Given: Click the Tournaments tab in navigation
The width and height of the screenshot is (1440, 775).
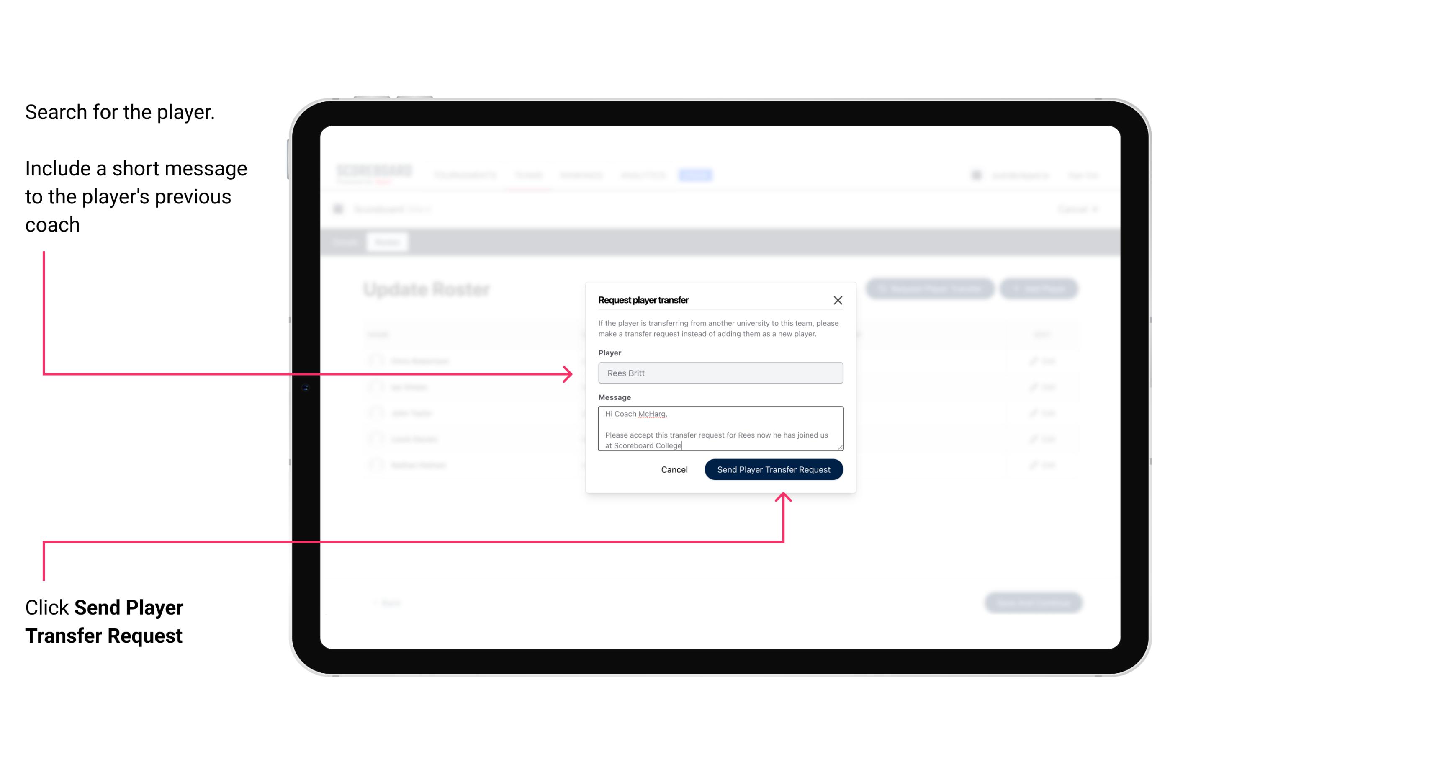Looking at the screenshot, I should pos(467,175).
